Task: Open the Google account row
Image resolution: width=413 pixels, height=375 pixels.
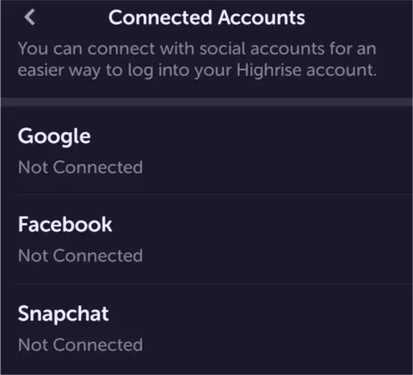Action: [x=206, y=150]
